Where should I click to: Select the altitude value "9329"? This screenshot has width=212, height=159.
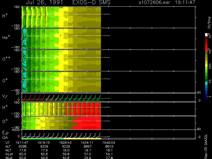tap(44, 147)
